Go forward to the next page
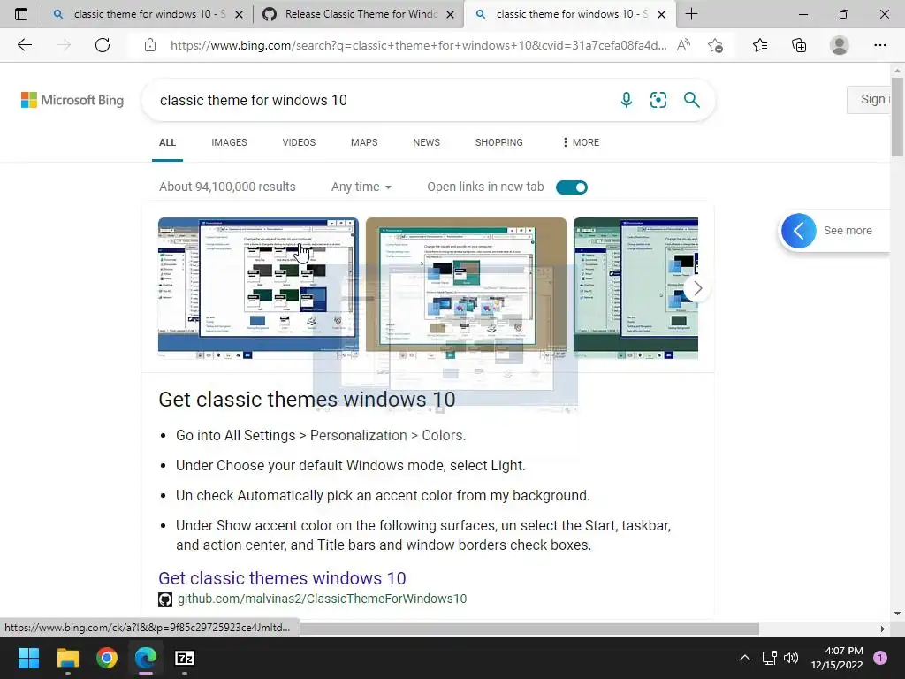This screenshot has height=679, width=905. tap(64, 45)
